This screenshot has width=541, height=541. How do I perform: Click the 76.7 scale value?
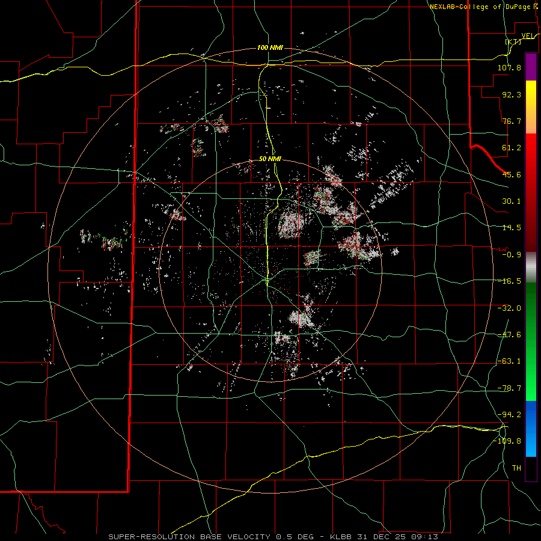(x=512, y=121)
